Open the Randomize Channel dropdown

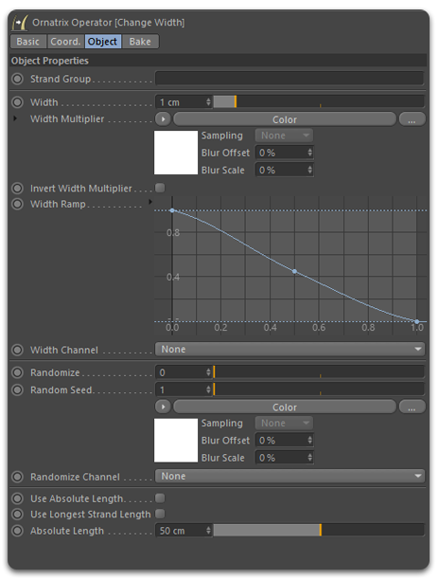point(290,477)
